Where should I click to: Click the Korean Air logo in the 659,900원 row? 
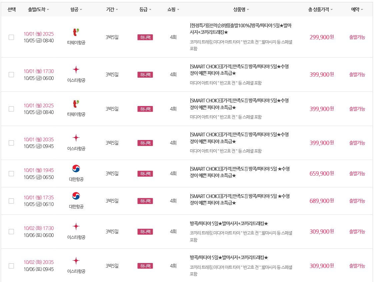tap(76, 169)
